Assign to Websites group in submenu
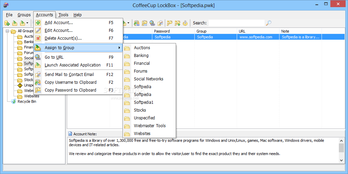This screenshot has width=348, height=174. (149, 133)
